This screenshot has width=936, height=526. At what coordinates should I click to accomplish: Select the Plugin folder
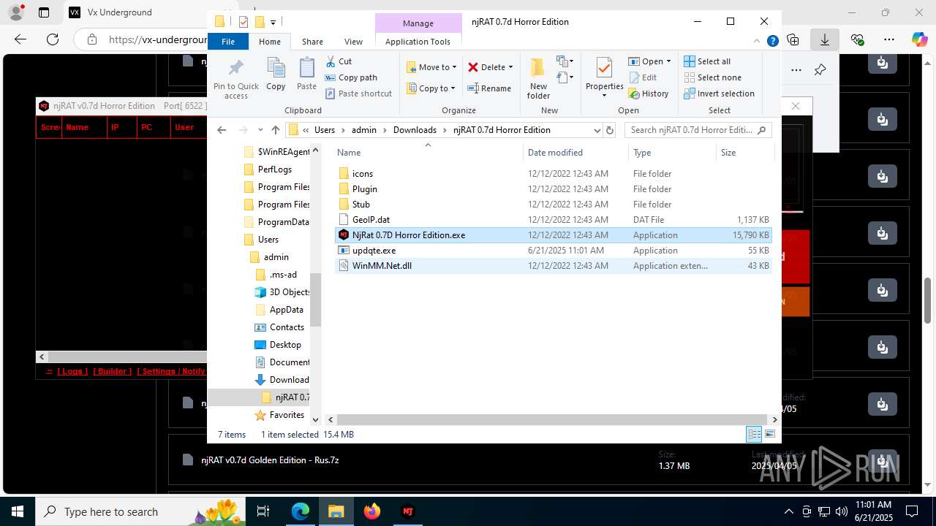click(x=554, y=189)
